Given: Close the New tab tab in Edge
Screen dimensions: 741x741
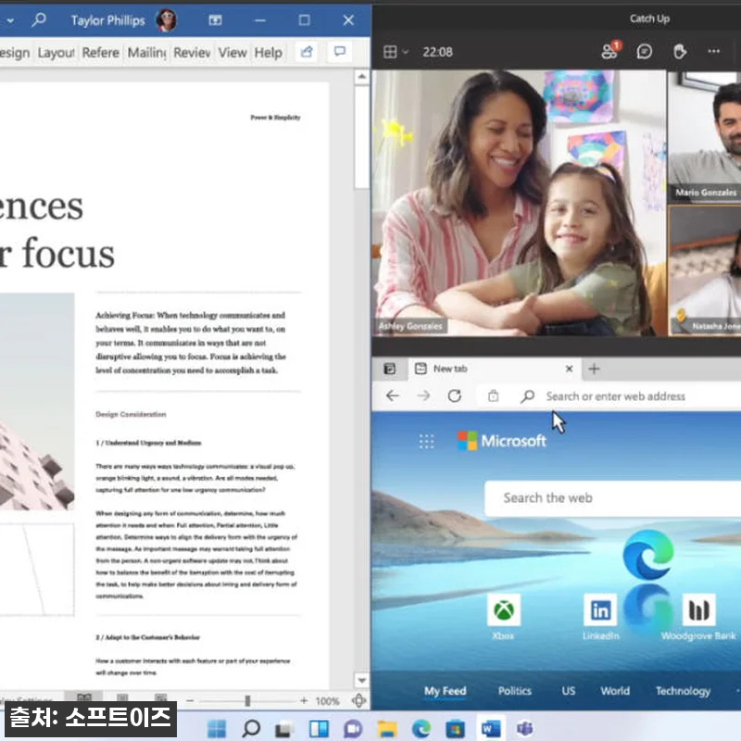Looking at the screenshot, I should pyautogui.click(x=569, y=369).
